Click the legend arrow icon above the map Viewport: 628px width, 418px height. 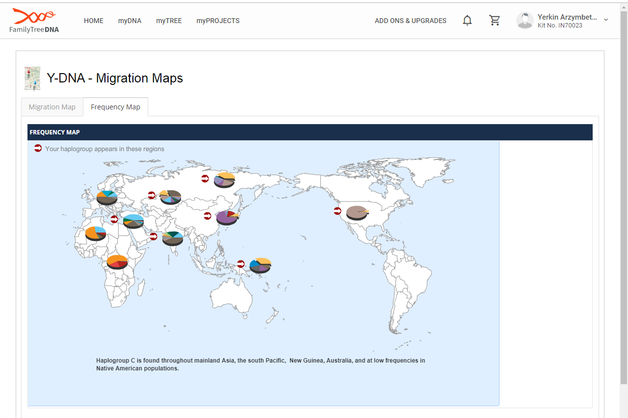click(x=38, y=148)
